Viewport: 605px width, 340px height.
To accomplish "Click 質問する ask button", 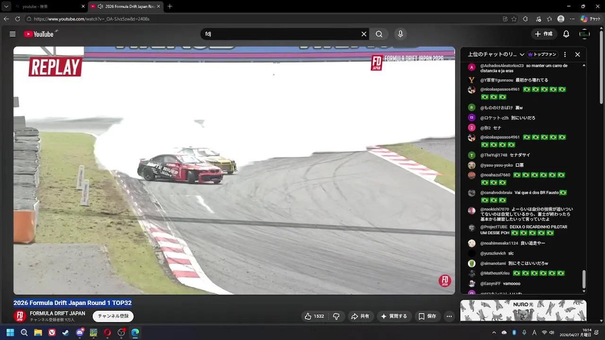I will point(394,316).
